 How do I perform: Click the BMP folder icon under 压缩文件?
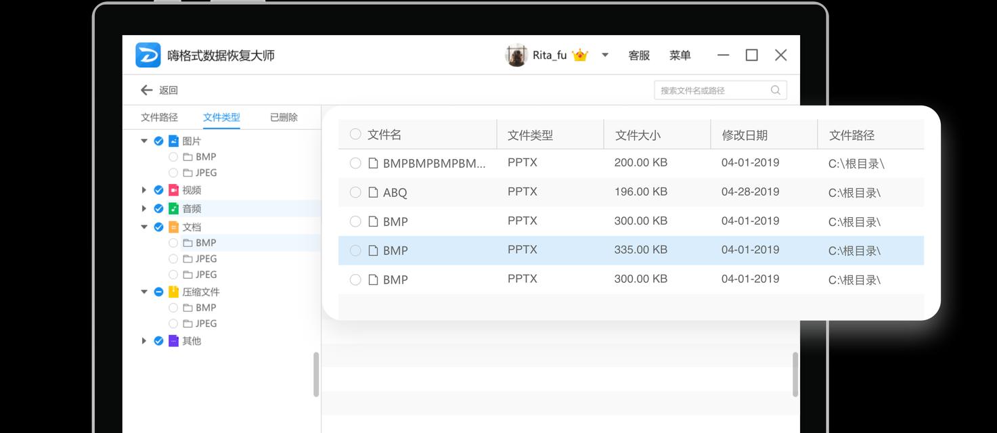188,308
